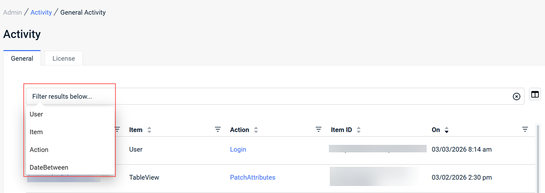Viewport: 545px width, 193px height.
Task: Open the On column filter icon
Action: click(x=525, y=129)
